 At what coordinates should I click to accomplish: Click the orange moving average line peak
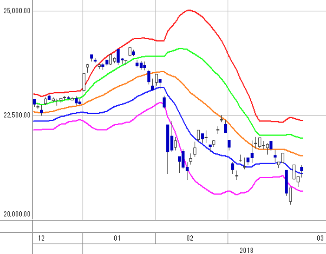163,71
